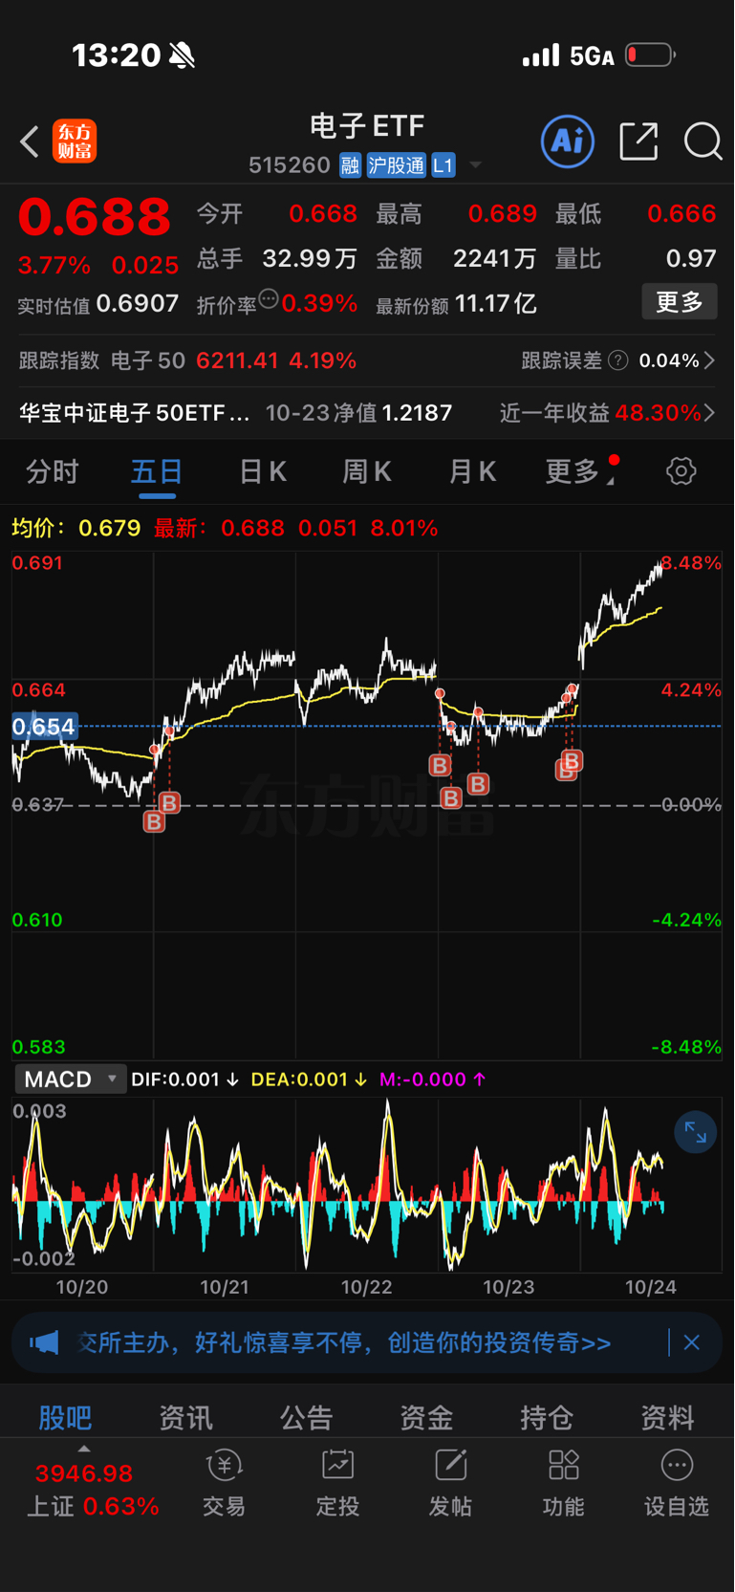Open 跟踪误差 details chevron
Screen dimensions: 735x1592
click(x=709, y=360)
